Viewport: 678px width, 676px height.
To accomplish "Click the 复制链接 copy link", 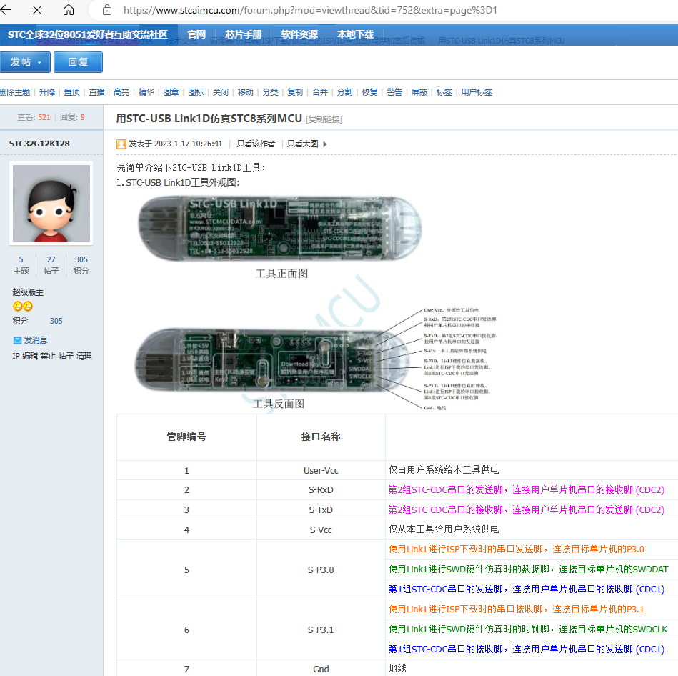I will click(x=324, y=119).
